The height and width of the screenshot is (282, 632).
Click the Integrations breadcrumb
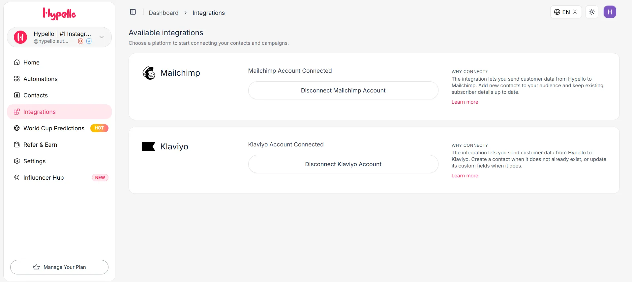(209, 13)
